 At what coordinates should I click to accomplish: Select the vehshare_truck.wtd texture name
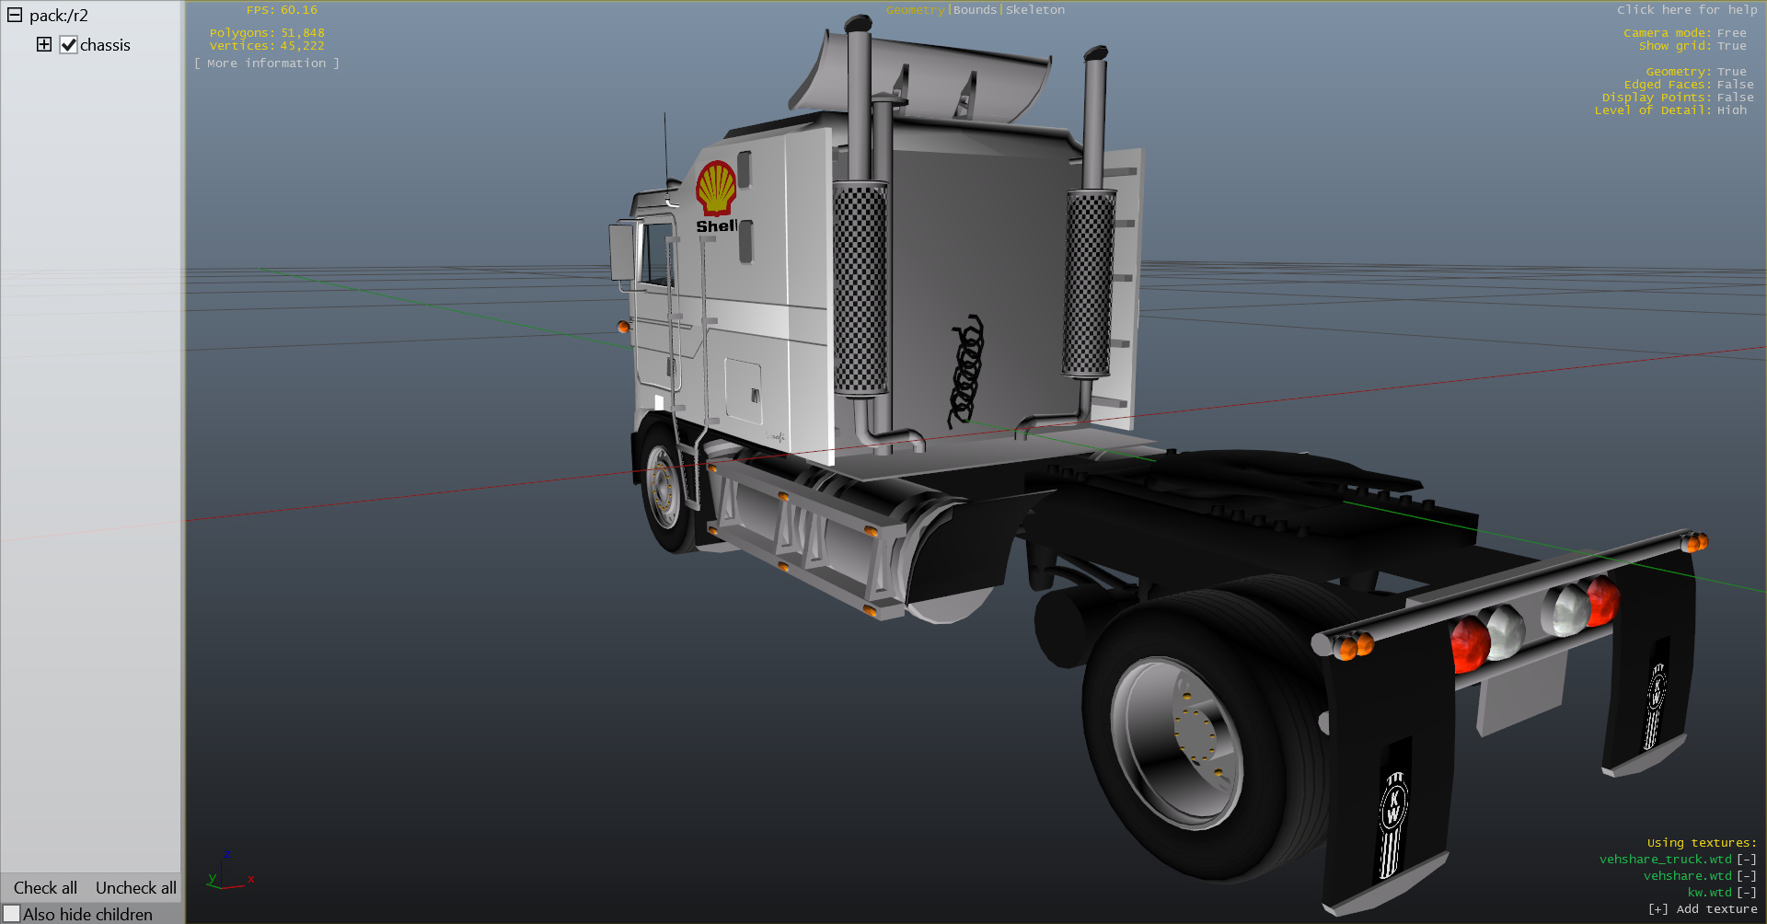pyautogui.click(x=1665, y=859)
